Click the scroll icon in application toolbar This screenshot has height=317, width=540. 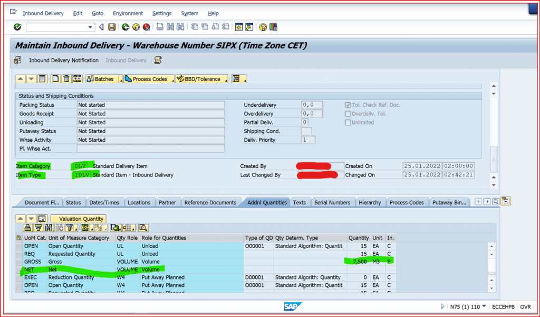(158, 60)
